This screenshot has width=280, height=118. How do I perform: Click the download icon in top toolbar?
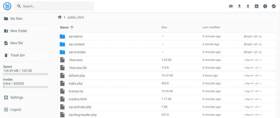[239, 6]
